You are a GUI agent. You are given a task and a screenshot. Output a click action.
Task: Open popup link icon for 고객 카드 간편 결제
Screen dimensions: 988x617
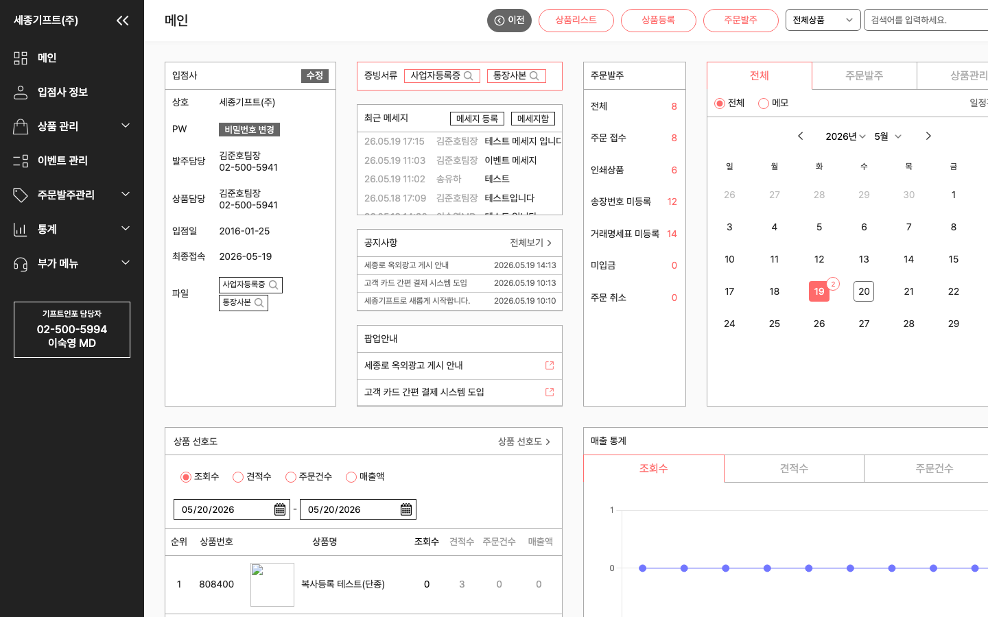(550, 392)
